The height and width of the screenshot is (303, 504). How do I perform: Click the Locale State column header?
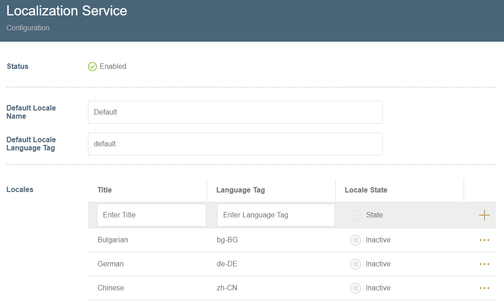click(x=366, y=190)
